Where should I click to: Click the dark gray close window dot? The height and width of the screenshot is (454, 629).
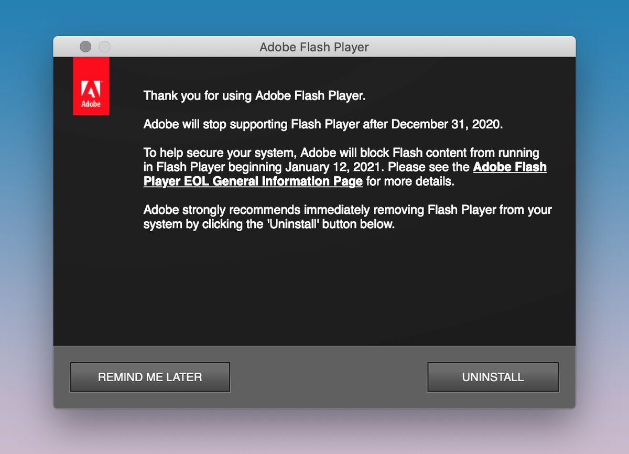85,47
